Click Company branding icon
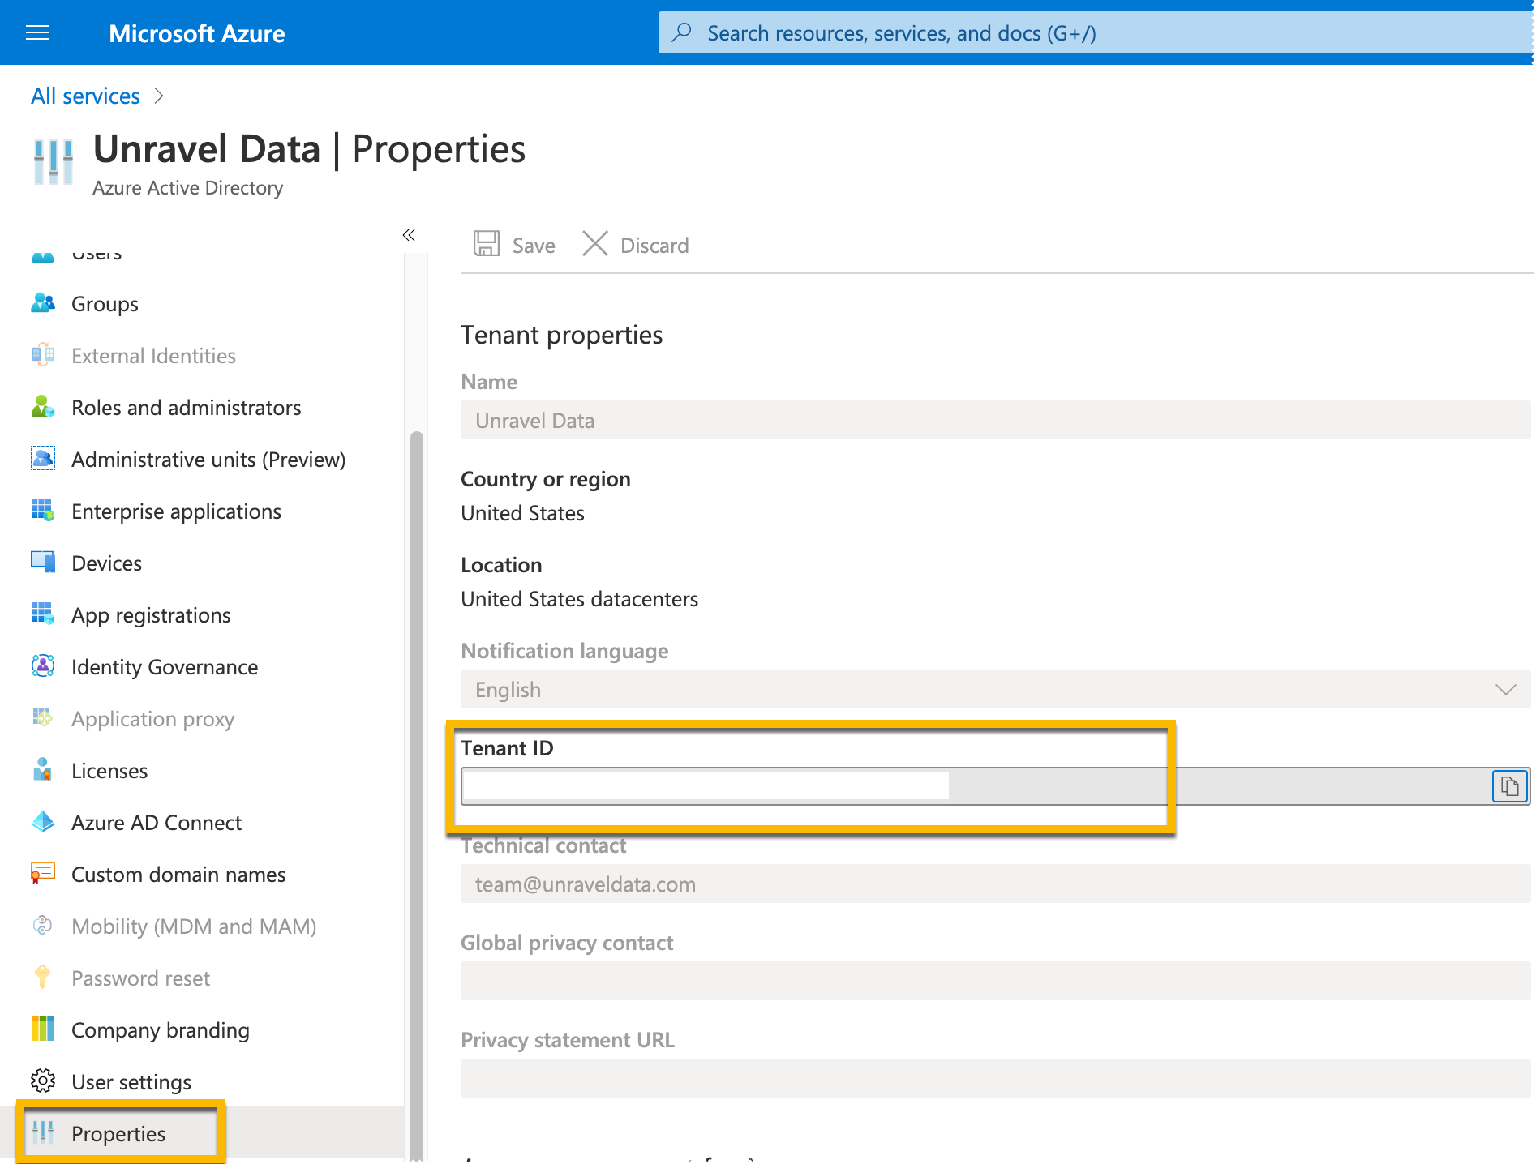1536x1164 pixels. 43,1029
